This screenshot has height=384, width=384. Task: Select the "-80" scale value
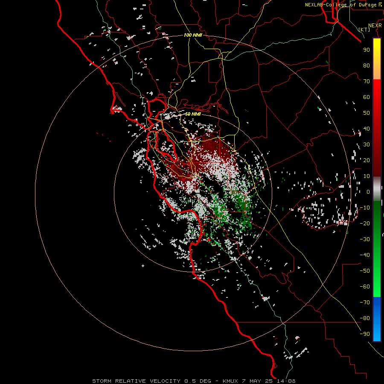(365, 318)
